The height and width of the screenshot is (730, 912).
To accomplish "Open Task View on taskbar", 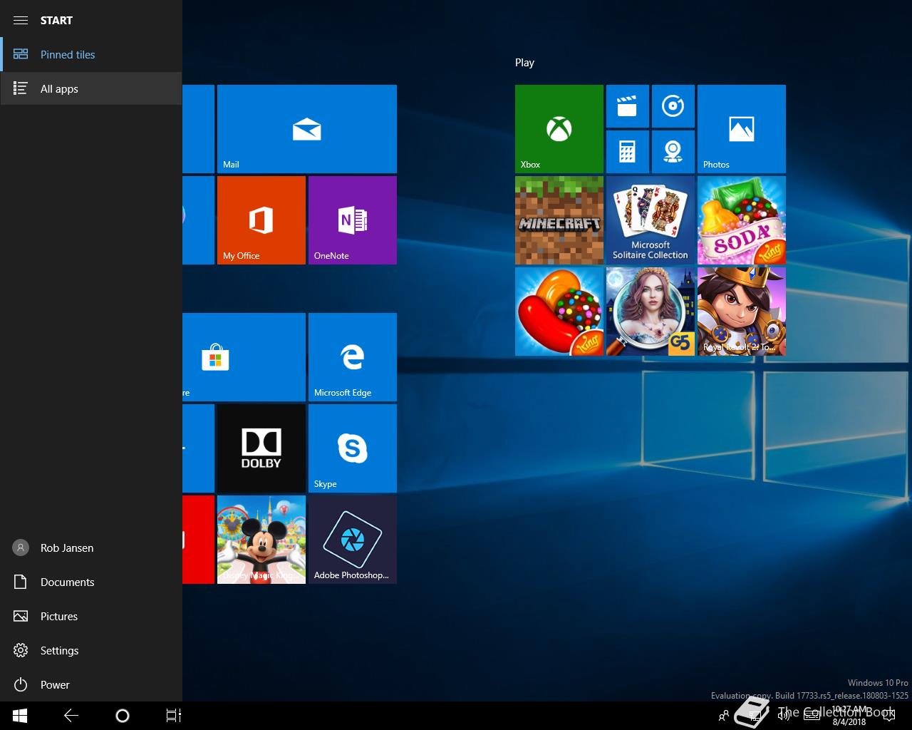I will pyautogui.click(x=174, y=716).
